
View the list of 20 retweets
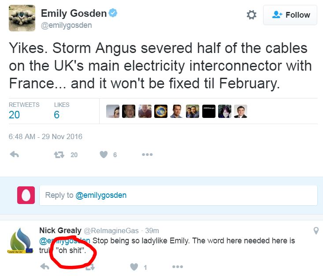(15, 115)
